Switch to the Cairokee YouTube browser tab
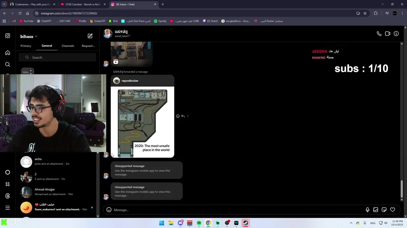 point(83,4)
